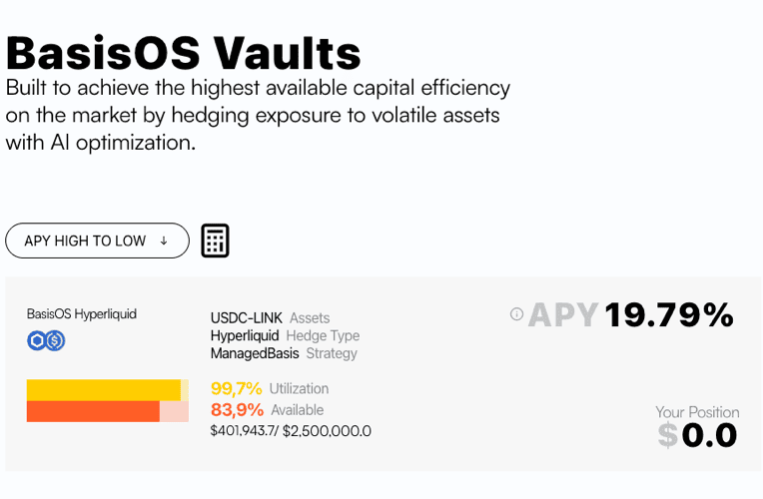Click the BasisOS Vaults heading

click(x=184, y=51)
